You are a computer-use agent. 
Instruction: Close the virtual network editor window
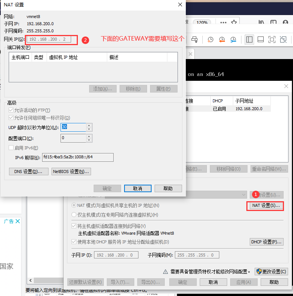click(x=286, y=86)
